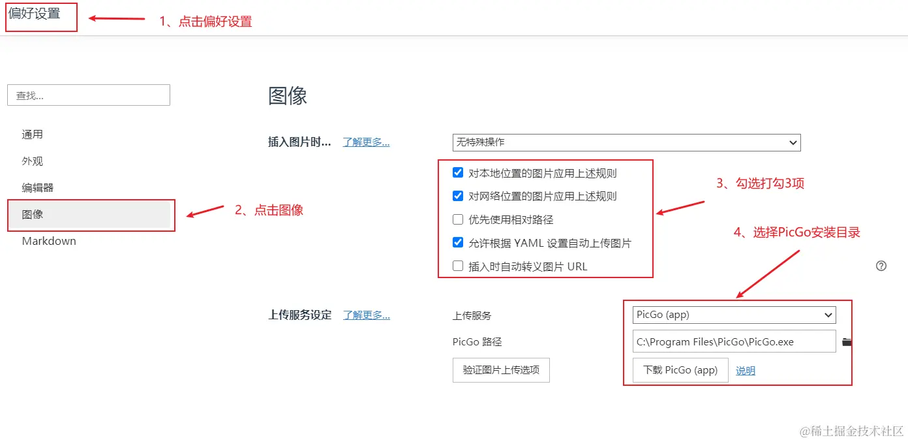The height and width of the screenshot is (442, 908).
Task: Click the 下载 PicGo (app) button
Action: [680, 370]
